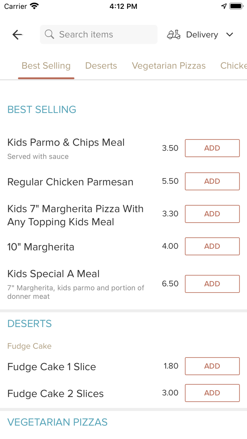
Task: Open the Delivery options dropdown
Action: pos(202,34)
